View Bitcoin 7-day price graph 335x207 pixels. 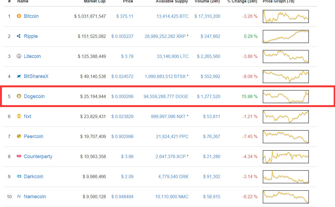click(x=286, y=16)
